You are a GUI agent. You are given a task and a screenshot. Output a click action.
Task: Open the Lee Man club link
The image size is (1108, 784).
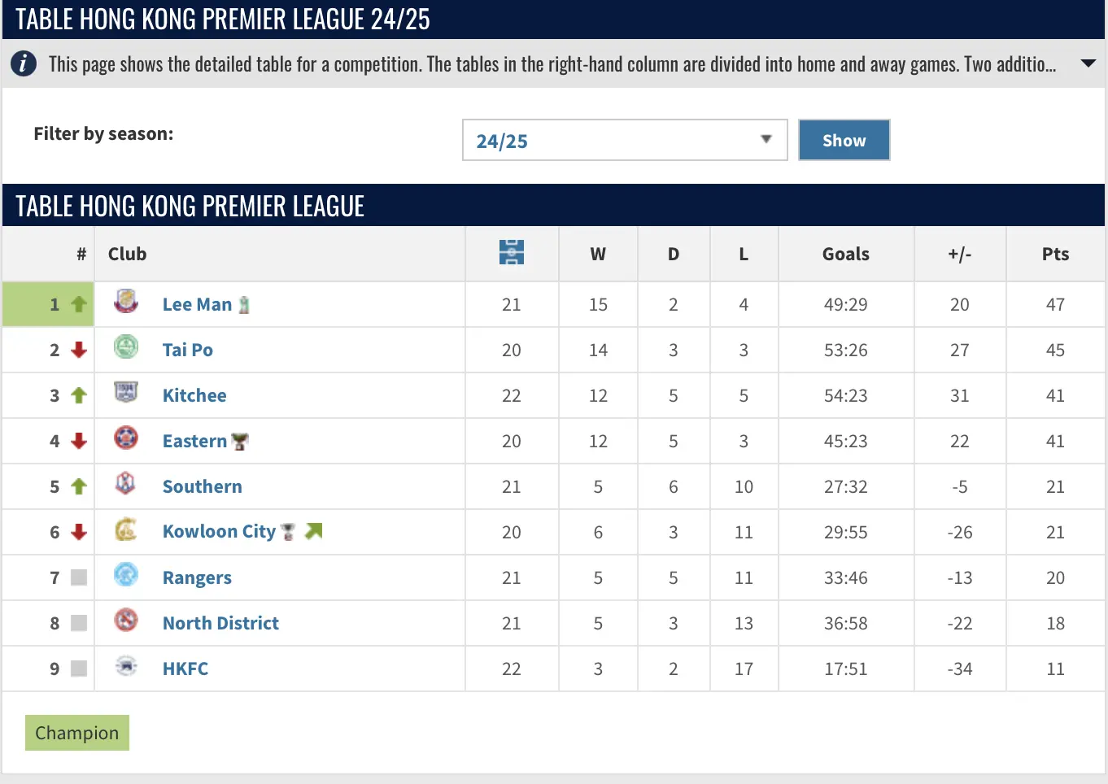197,305
